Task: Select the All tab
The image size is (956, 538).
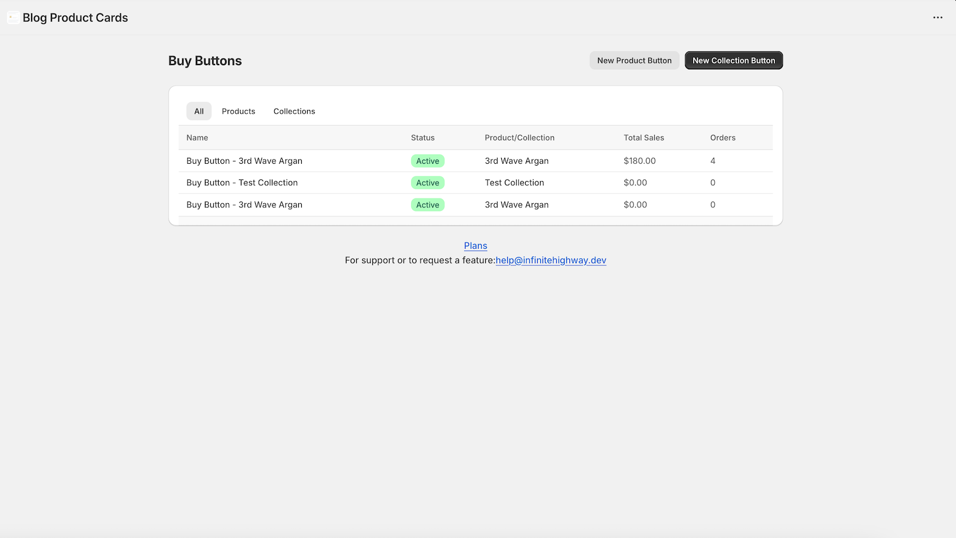Action: coord(199,111)
